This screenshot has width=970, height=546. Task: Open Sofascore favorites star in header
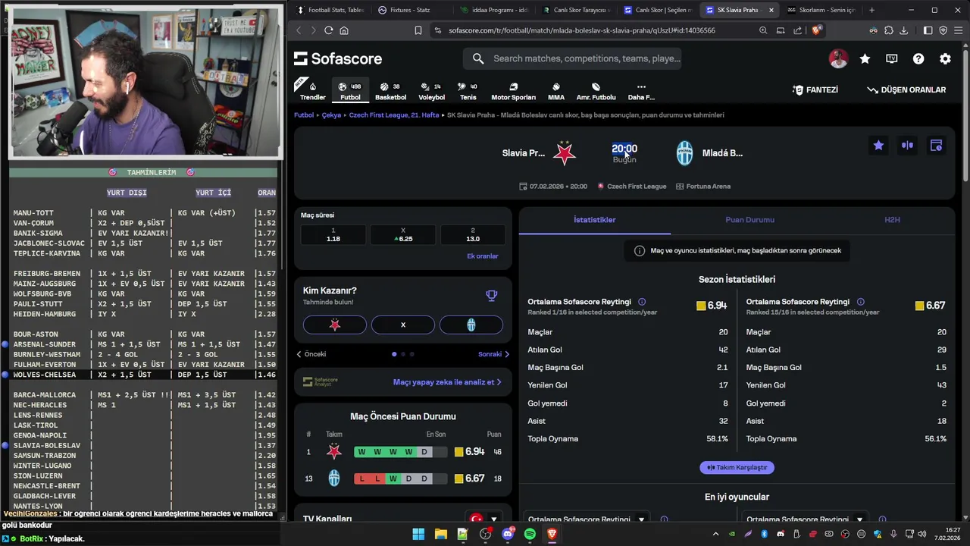(865, 58)
